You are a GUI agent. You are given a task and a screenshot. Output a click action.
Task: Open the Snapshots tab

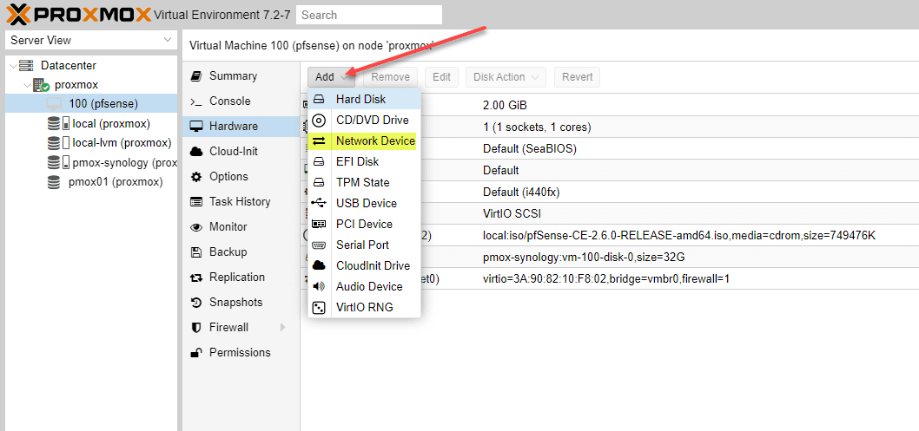235,302
